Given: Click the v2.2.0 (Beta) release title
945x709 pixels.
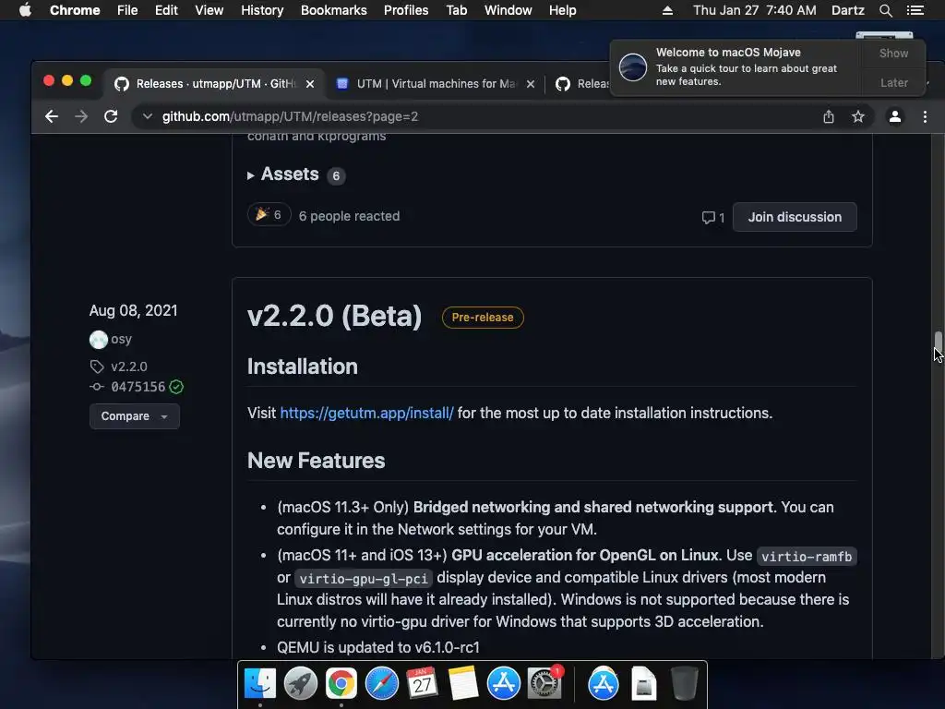Looking at the screenshot, I should [334, 316].
